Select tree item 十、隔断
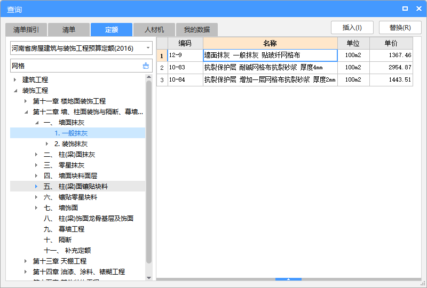The image size is (427, 288). (58, 240)
